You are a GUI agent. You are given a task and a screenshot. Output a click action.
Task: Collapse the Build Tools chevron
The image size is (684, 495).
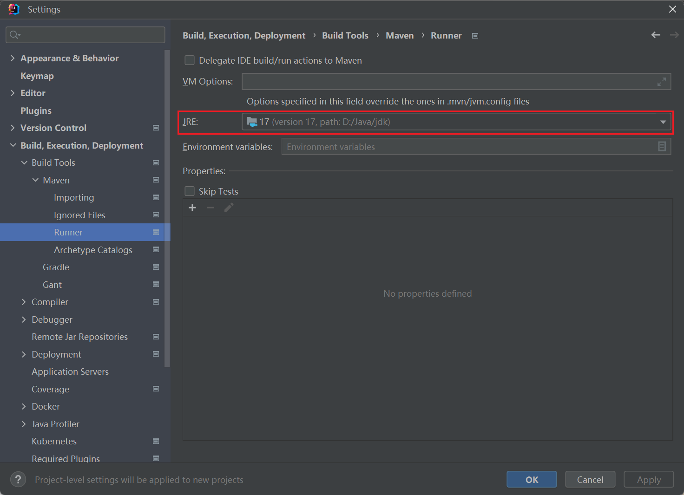point(24,163)
